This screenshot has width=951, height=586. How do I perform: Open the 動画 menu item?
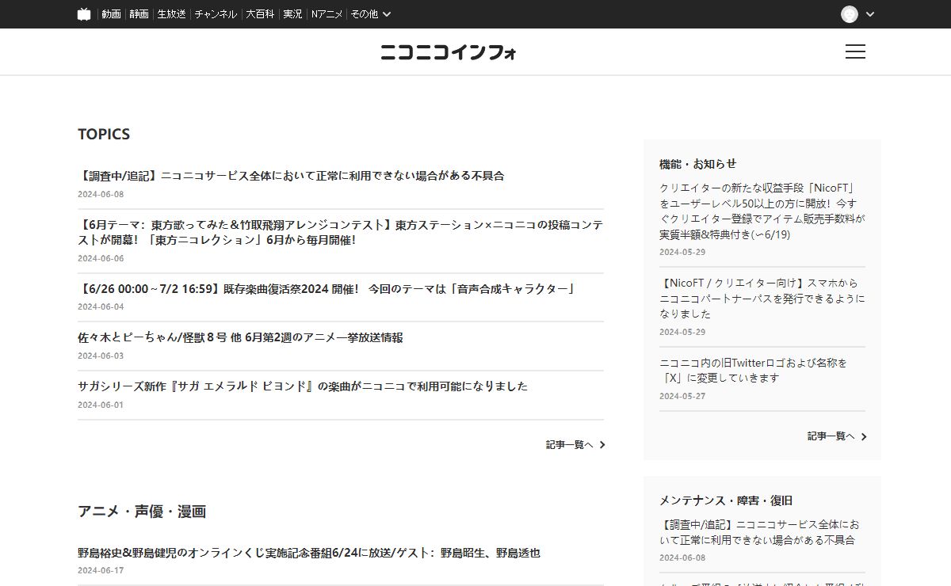(111, 14)
